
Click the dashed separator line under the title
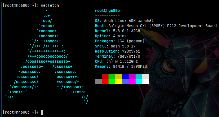tap(107, 16)
